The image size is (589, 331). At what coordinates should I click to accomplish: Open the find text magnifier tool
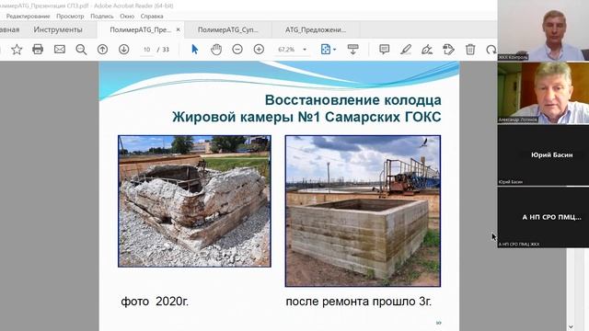(x=81, y=49)
